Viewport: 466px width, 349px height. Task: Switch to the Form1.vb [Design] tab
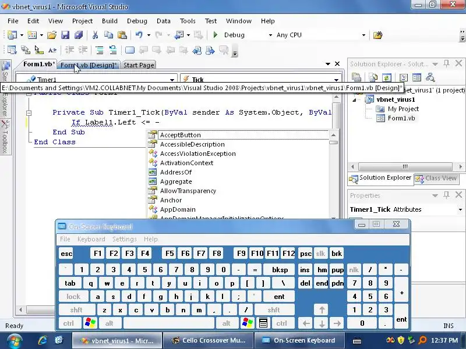point(89,65)
